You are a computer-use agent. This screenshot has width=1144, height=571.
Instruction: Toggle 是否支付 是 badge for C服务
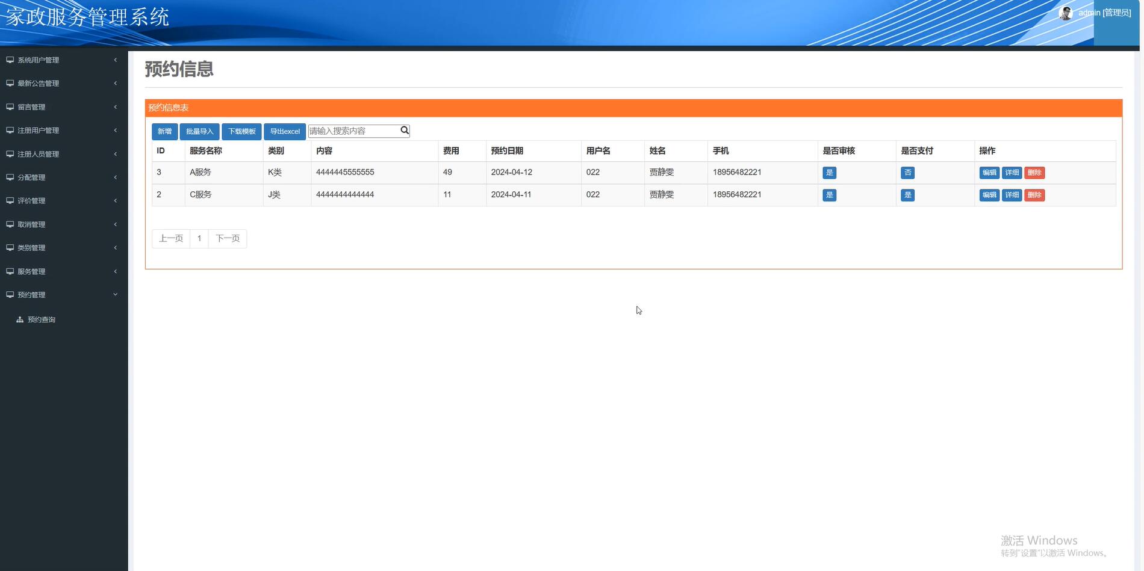pos(907,195)
